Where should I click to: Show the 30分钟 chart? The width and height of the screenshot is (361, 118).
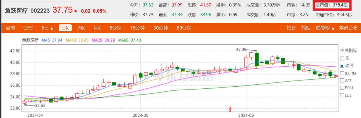pyautogui.click(x=160, y=28)
